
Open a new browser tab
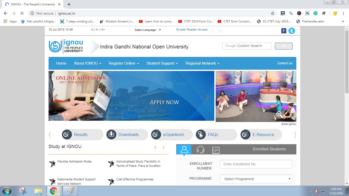tap(69, 4)
